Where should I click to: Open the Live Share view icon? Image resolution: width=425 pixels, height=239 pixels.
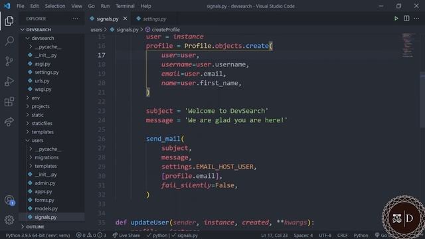9,121
